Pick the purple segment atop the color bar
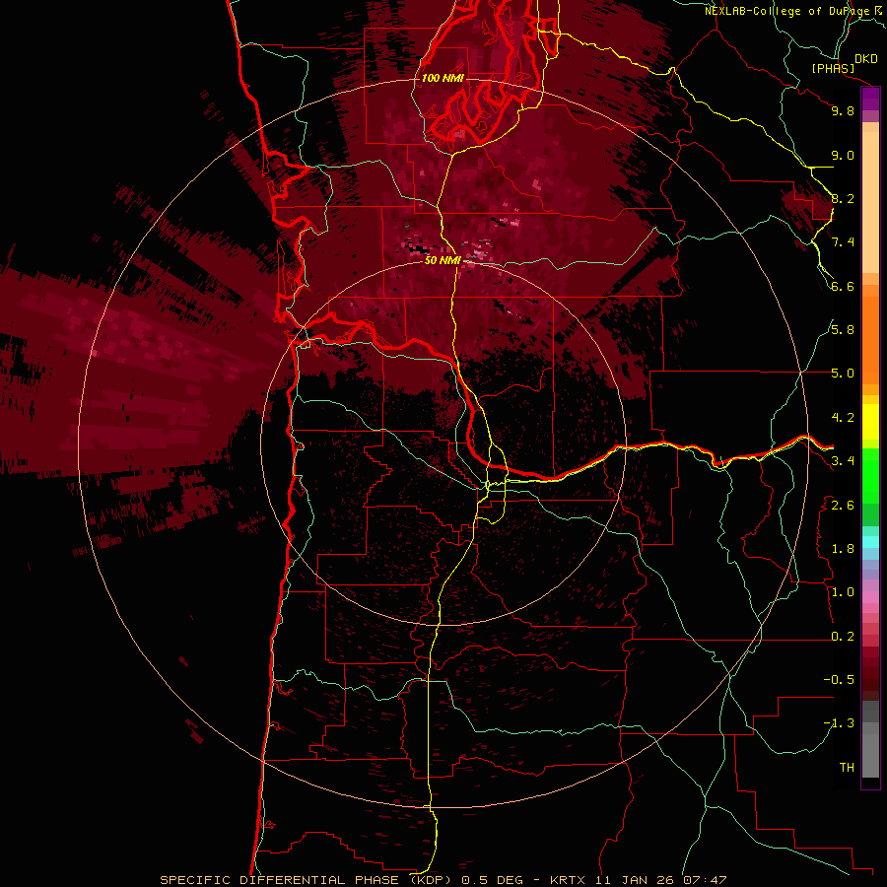887x887 pixels. [x=870, y=100]
